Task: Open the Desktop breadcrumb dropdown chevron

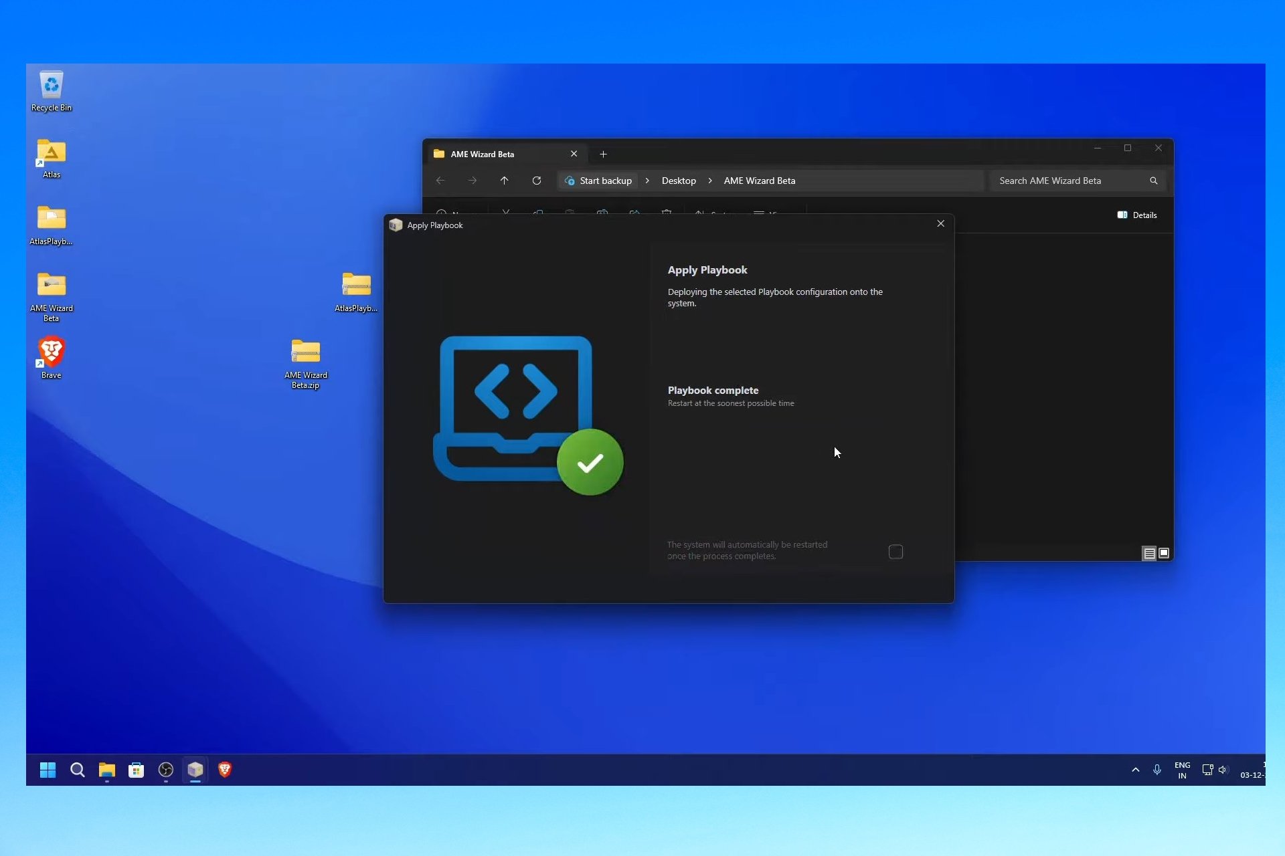Action: coord(710,181)
